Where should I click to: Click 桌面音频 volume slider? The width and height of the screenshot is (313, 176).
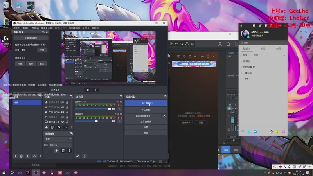(93, 121)
